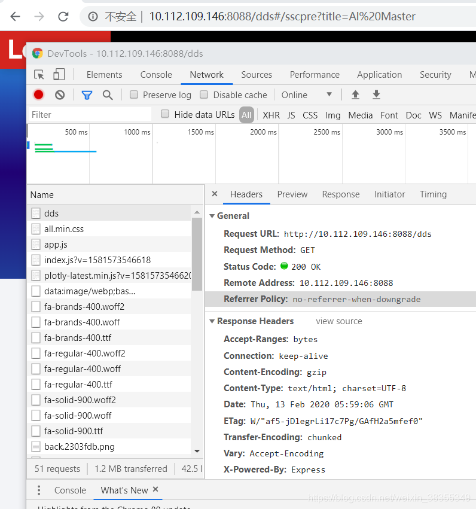Click the browser forward arrow

click(39, 16)
